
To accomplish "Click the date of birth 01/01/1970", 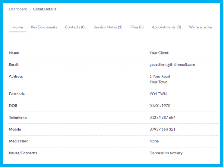I will pyautogui.click(x=160, y=106).
